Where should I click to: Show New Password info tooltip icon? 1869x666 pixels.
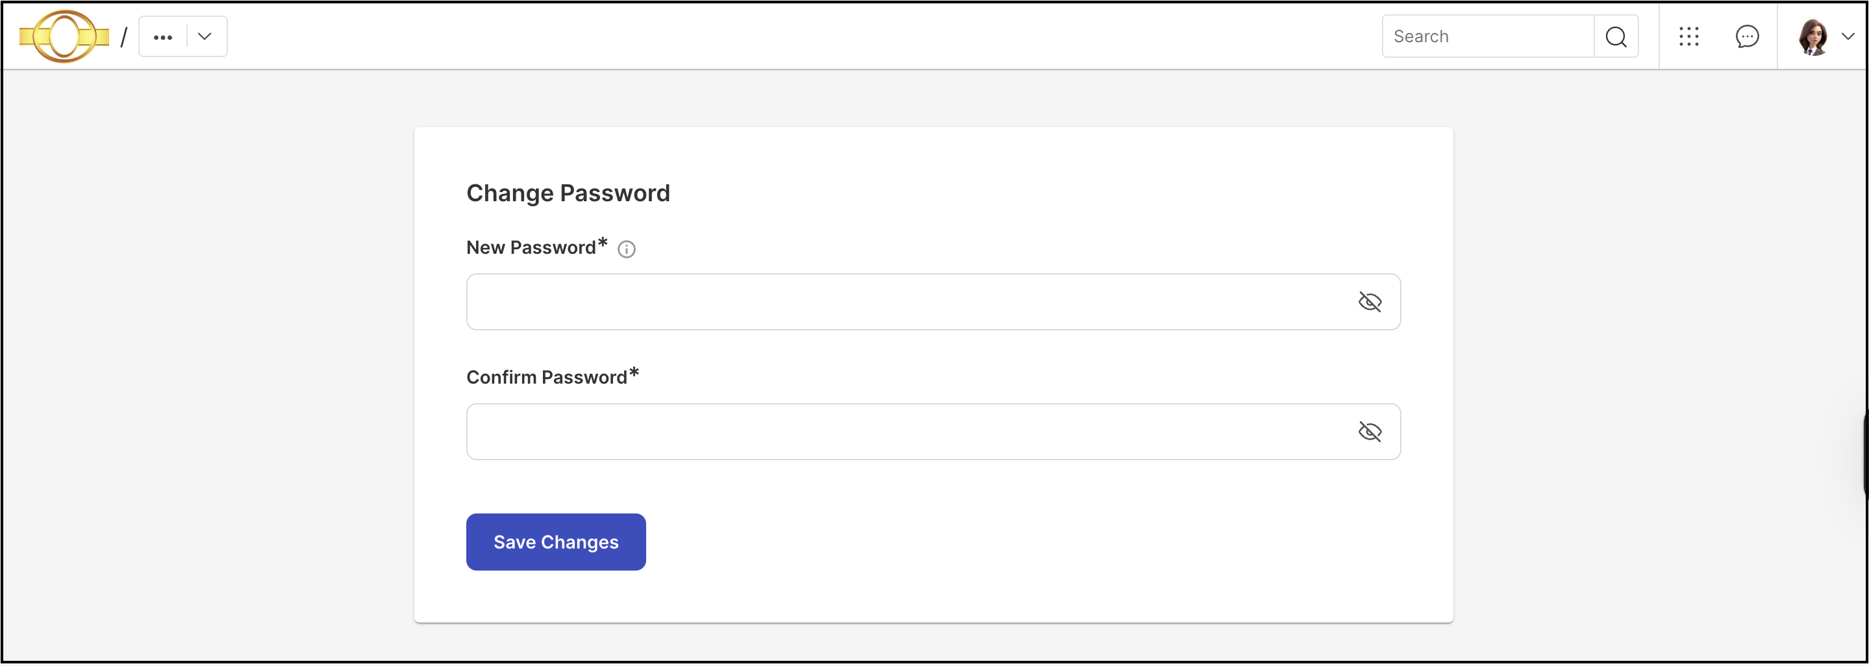626,249
